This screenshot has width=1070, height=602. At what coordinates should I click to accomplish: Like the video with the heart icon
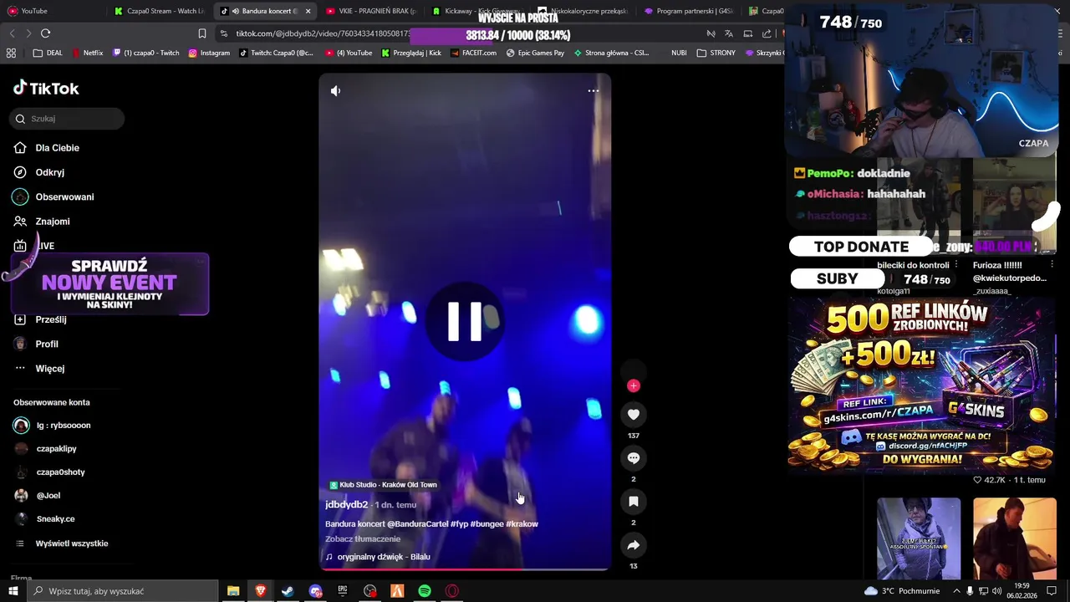(633, 415)
